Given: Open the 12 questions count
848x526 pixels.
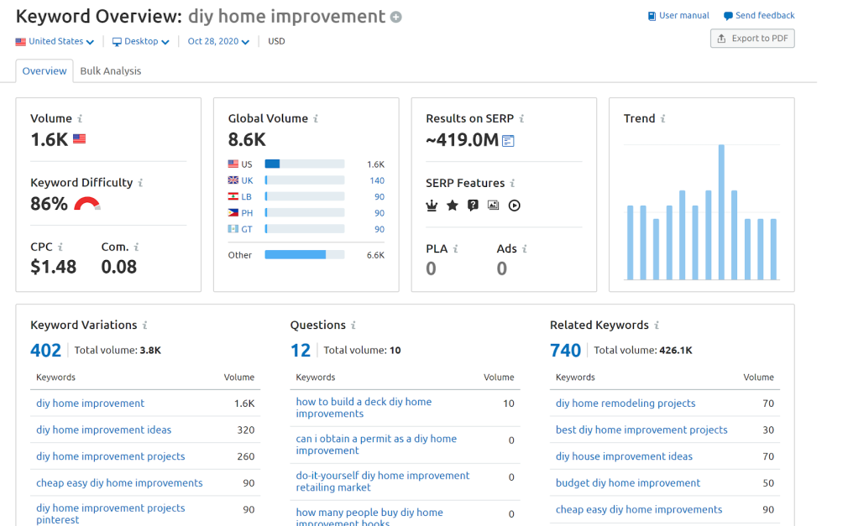Looking at the screenshot, I should pos(300,351).
